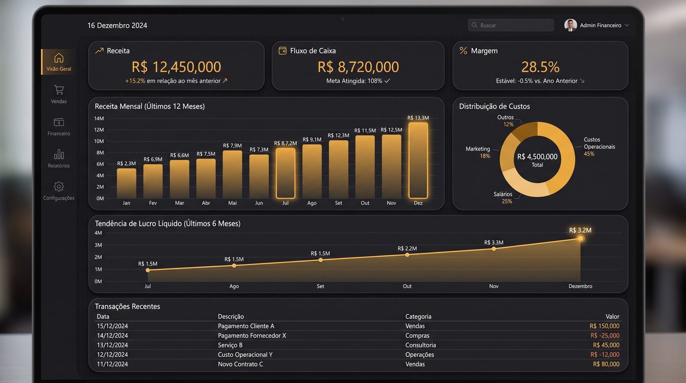The height and width of the screenshot is (383, 686).
Task: Select the Configurações menu label
Action: (x=59, y=198)
